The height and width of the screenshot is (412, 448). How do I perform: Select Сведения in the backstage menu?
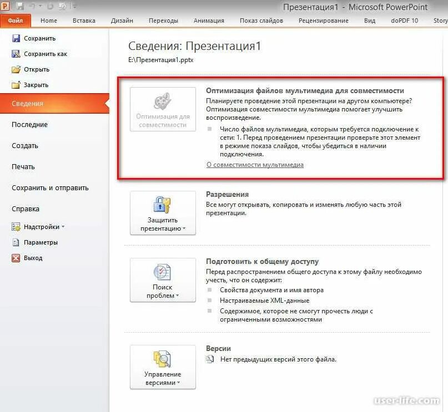pyautogui.click(x=54, y=103)
